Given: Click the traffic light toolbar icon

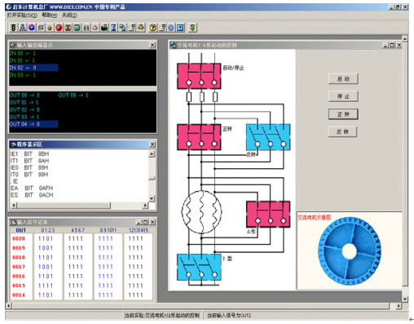Looking at the screenshot, I should pos(13,28).
